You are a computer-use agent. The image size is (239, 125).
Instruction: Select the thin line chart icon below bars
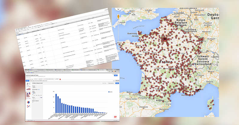click(28, 98)
